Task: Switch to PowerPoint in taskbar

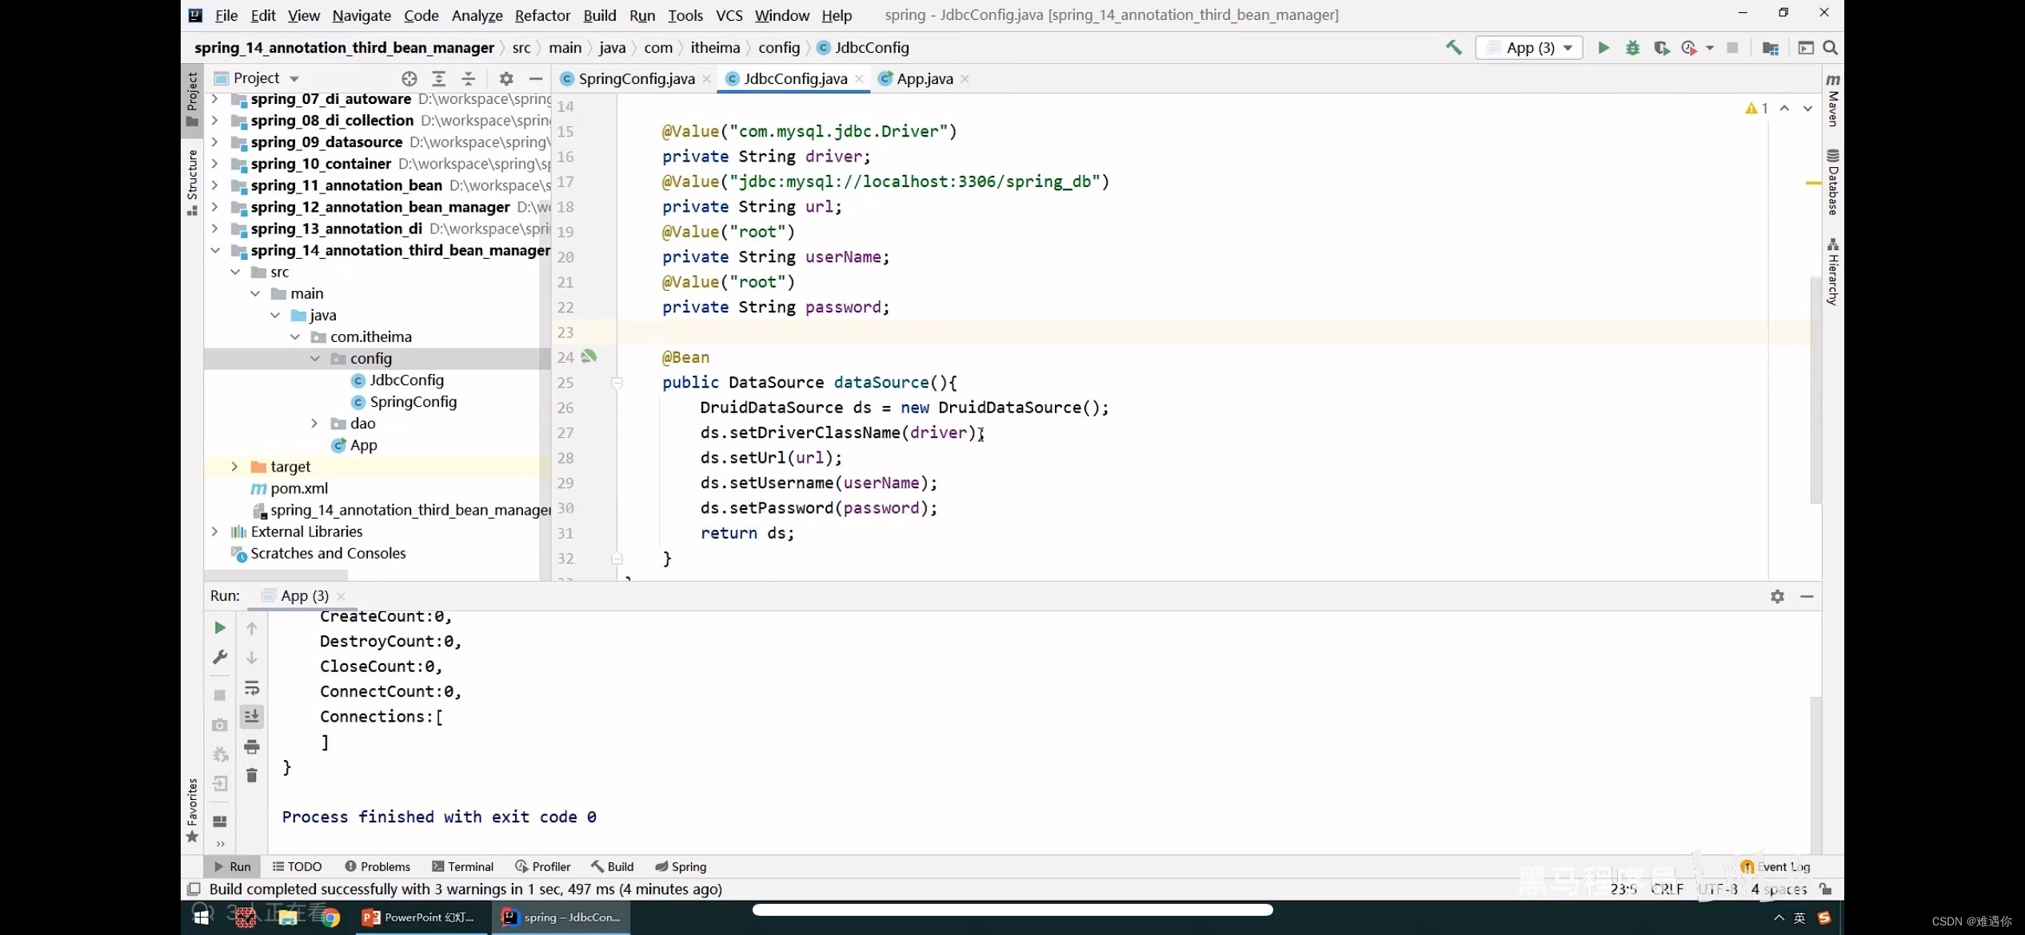Action: point(420,917)
